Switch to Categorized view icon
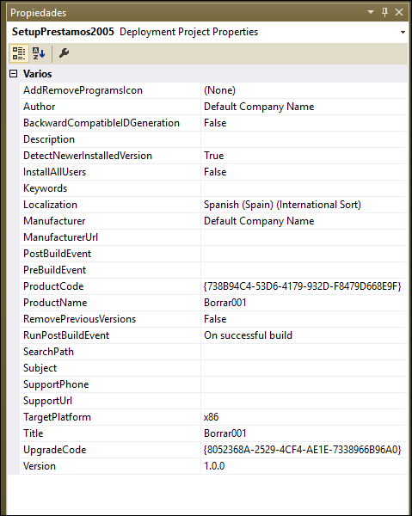 (x=19, y=53)
